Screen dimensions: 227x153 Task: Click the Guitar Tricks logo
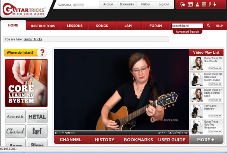(x=24, y=10)
